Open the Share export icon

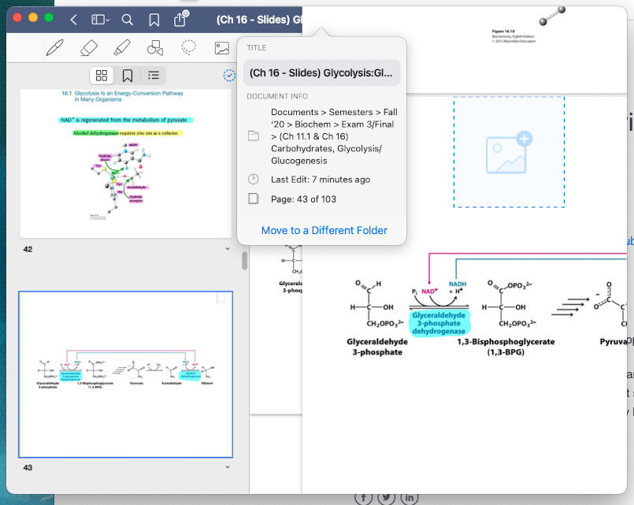pyautogui.click(x=180, y=19)
